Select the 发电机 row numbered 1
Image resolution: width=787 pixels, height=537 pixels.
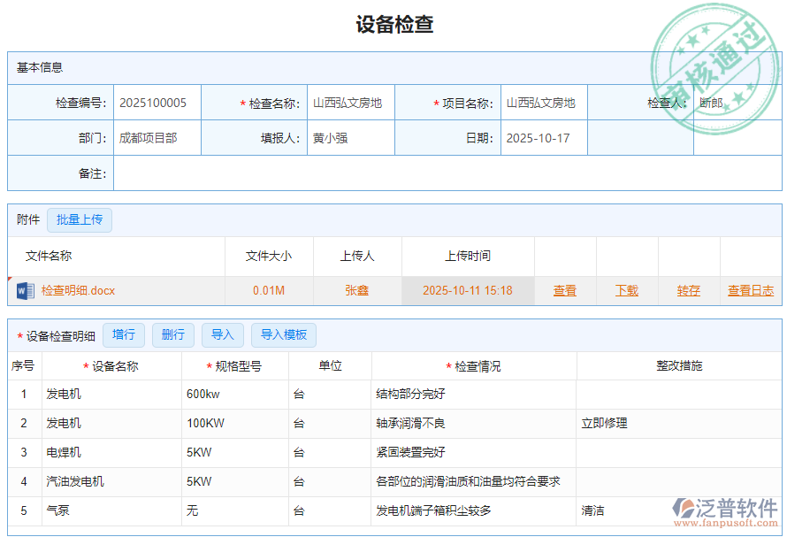click(x=62, y=394)
